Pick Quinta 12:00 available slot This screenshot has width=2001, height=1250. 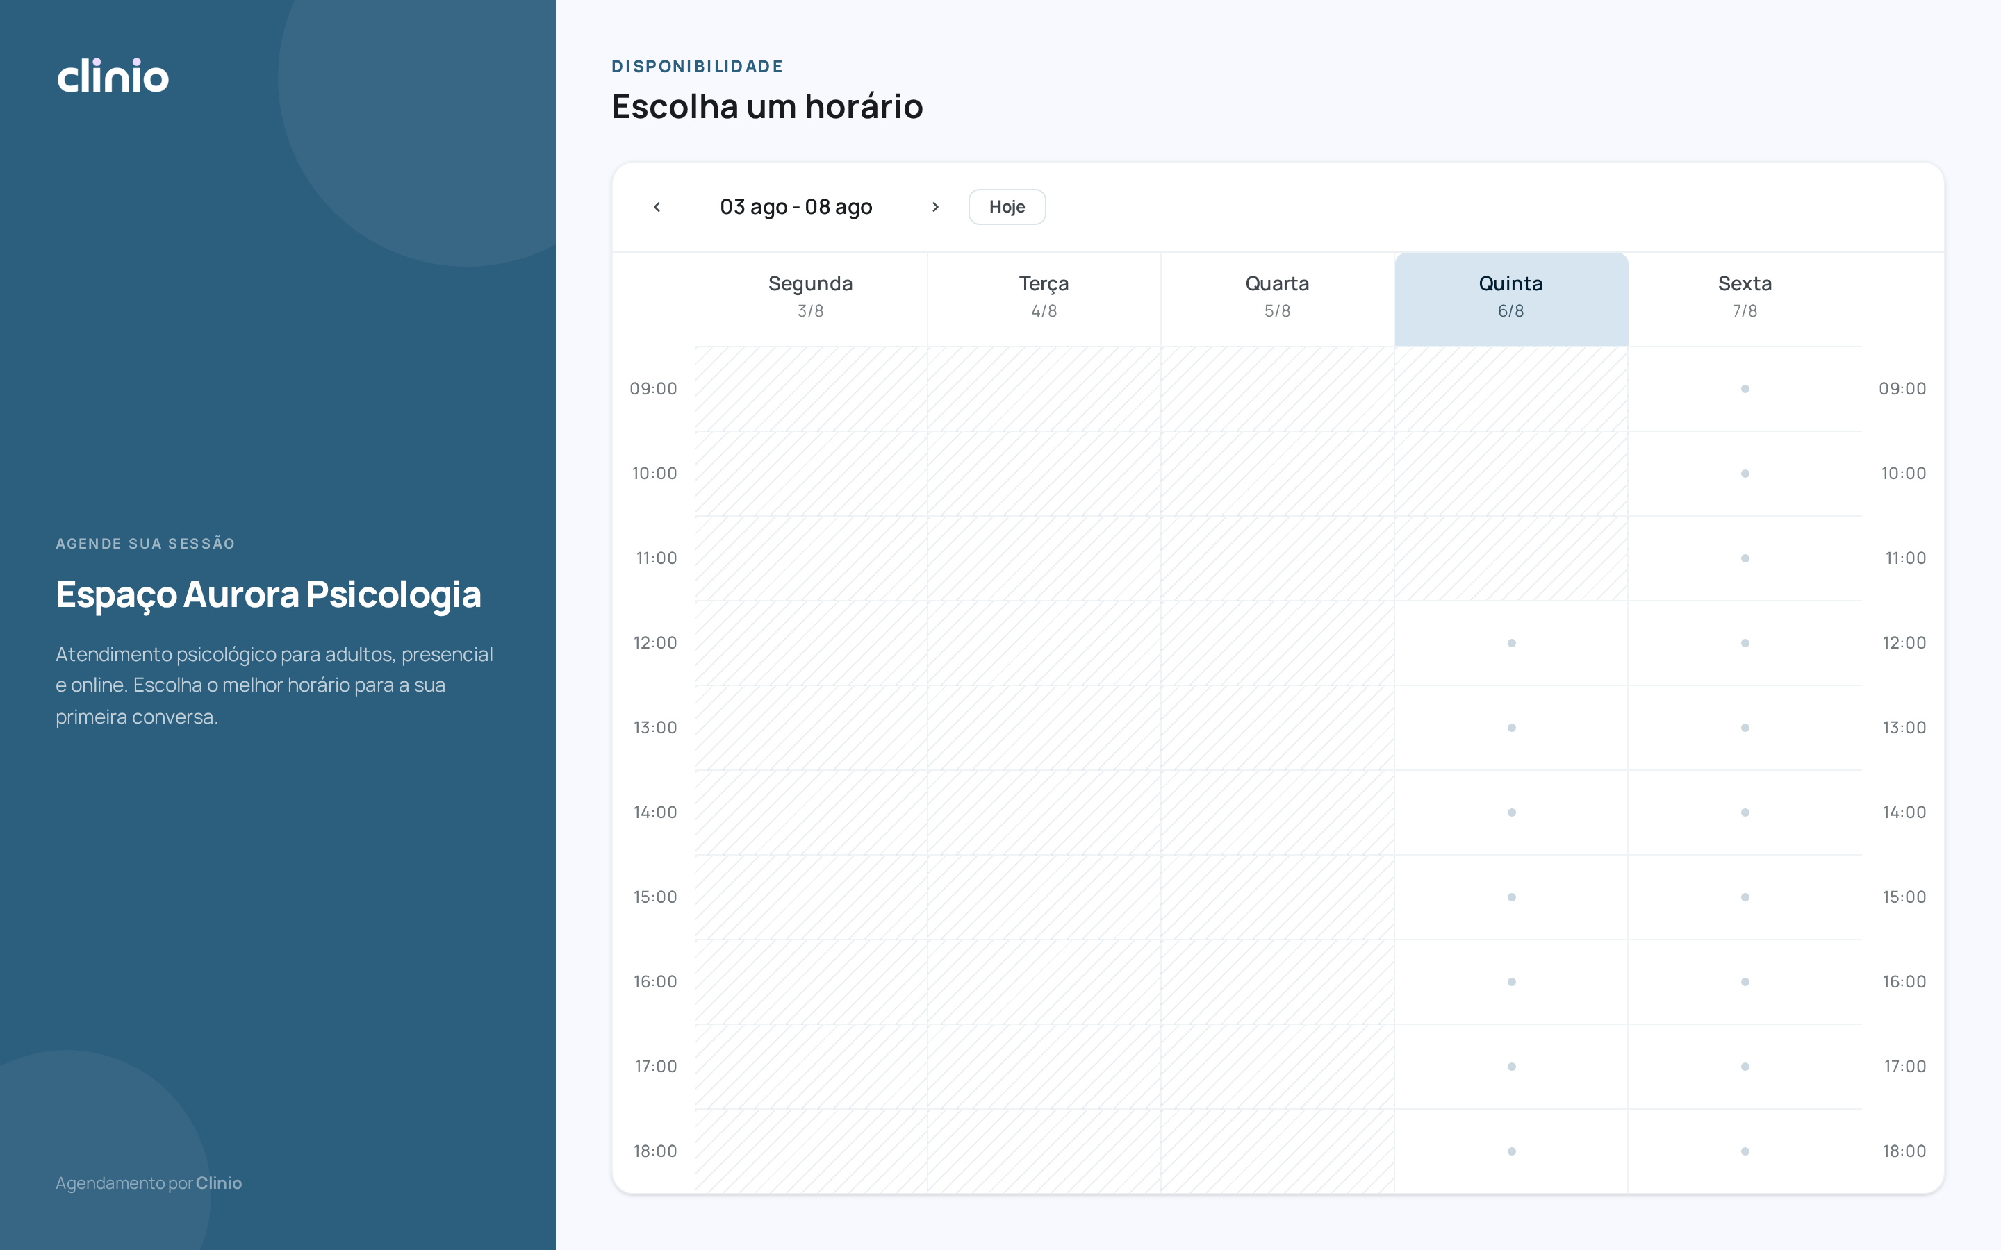[1510, 643]
